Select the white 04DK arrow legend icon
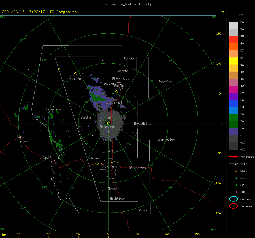255x238 pixels. [x=233, y=164]
